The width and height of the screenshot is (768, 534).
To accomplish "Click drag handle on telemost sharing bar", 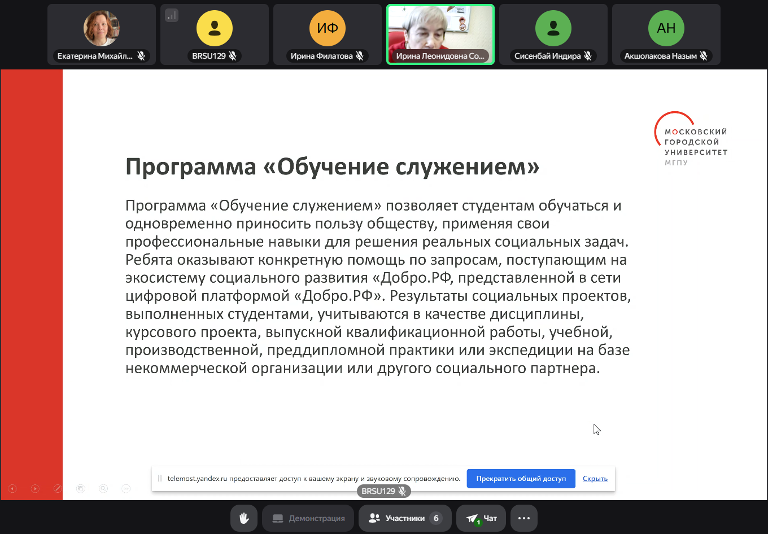I will pyautogui.click(x=160, y=479).
